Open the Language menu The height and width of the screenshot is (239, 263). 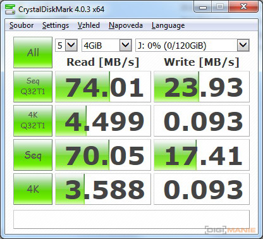click(168, 25)
